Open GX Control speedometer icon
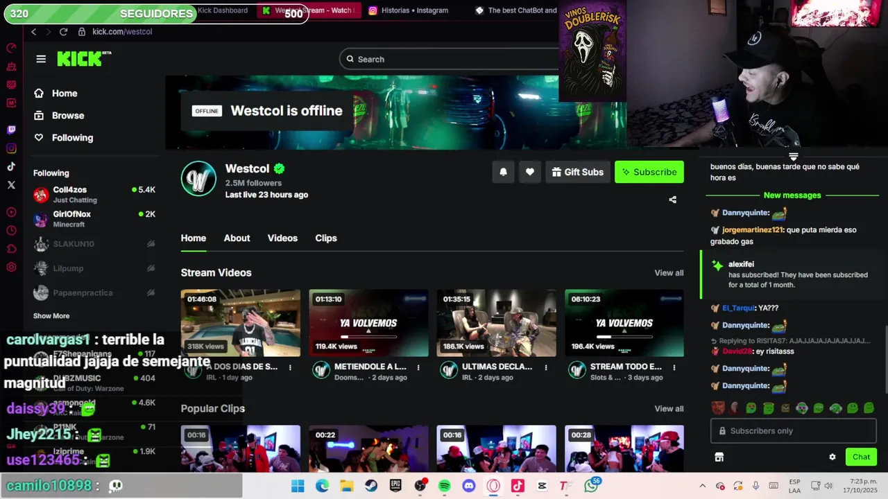The width and height of the screenshot is (888, 499). point(11,48)
